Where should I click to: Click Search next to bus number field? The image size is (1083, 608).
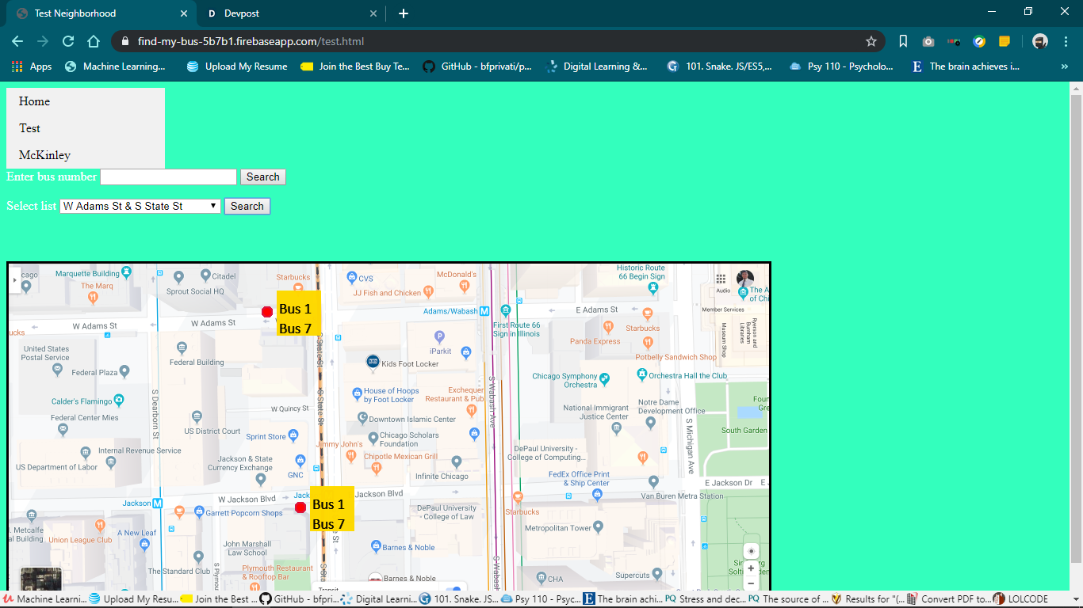(x=263, y=177)
